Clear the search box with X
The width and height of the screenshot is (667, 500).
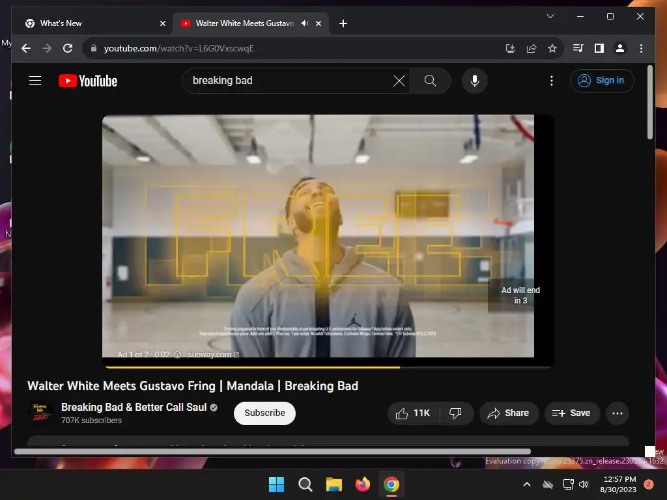(399, 80)
